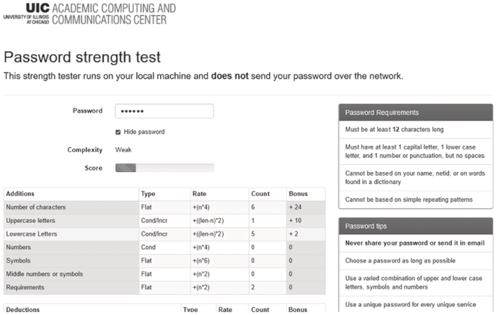The height and width of the screenshot is (315, 497).
Task: Click into the Password input field
Action: pos(164,111)
